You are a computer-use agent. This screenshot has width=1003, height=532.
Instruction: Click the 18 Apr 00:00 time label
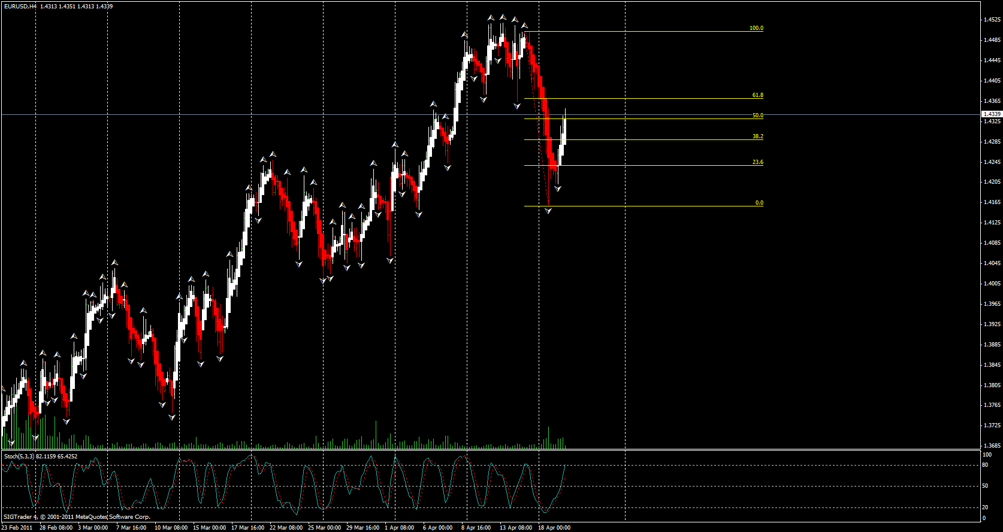point(554,528)
